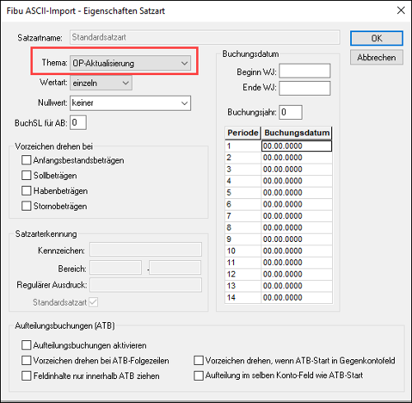Confirm settings with the OK button
The image size is (412, 403).
point(377,38)
